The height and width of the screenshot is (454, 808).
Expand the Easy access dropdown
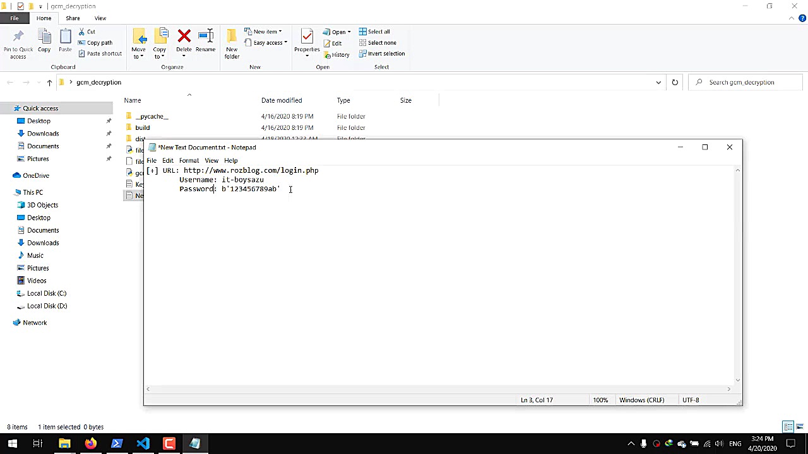[265, 43]
